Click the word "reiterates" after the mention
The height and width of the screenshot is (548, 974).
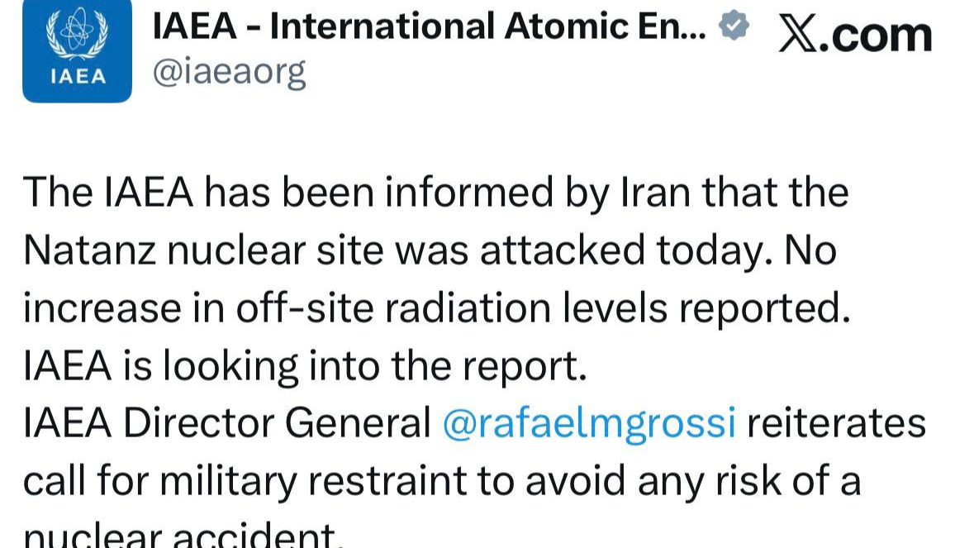click(836, 424)
